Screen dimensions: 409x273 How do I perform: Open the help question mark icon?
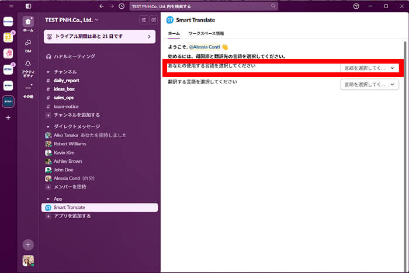[x=356, y=6]
